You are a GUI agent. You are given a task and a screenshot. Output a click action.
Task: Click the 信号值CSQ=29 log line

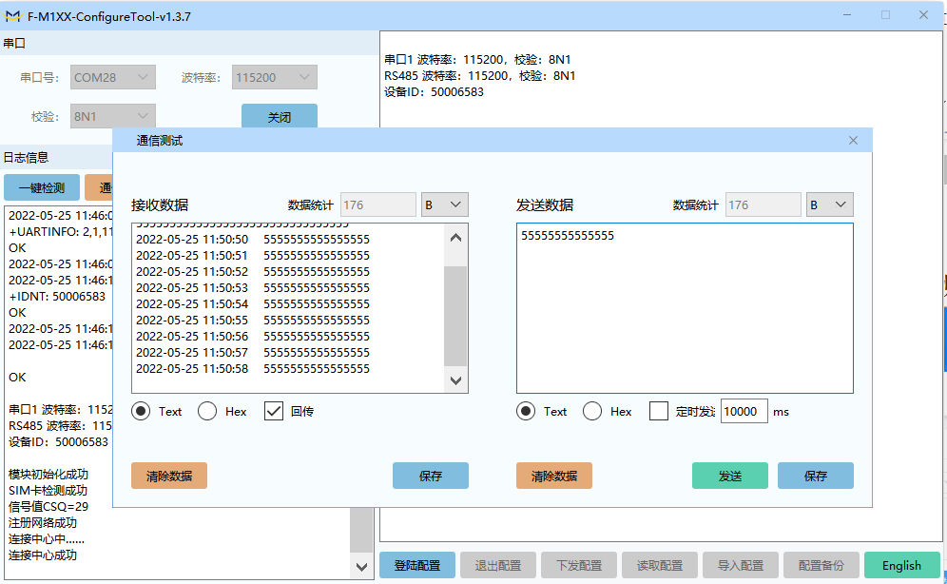[48, 506]
